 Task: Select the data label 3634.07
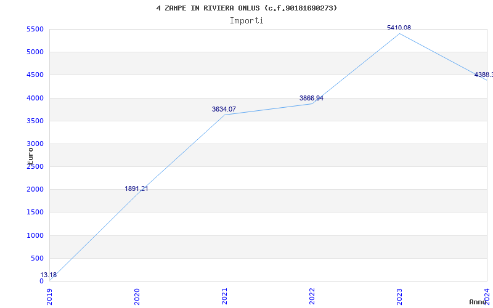(x=224, y=110)
